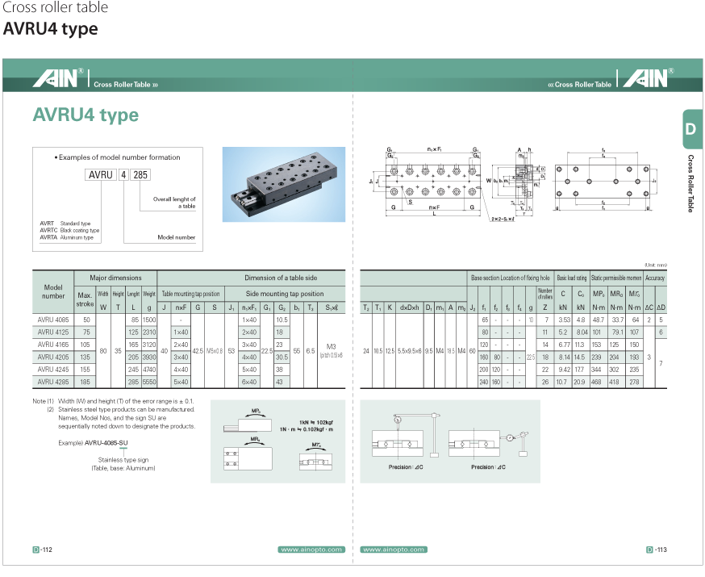Click the MYo moment diagram icon
Image resolution: width=705 pixels, height=577 pixels.
(315, 457)
